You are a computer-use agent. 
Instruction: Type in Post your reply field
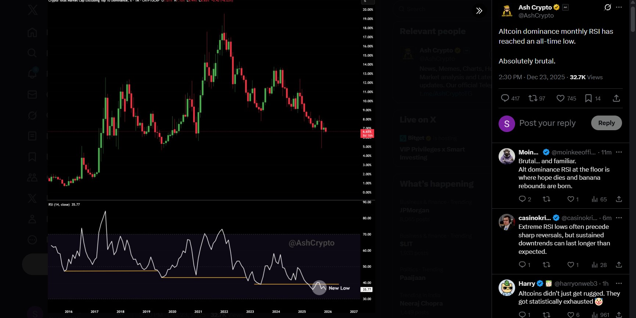(547, 123)
